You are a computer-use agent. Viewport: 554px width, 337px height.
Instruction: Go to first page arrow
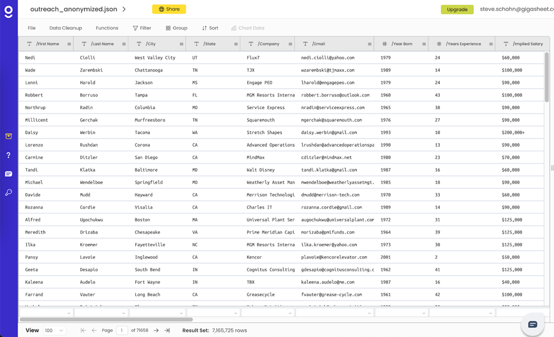pos(83,330)
